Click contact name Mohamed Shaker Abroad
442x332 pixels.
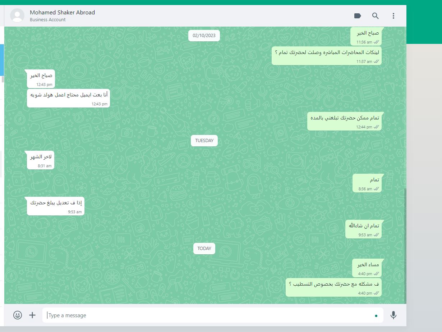[x=63, y=12]
